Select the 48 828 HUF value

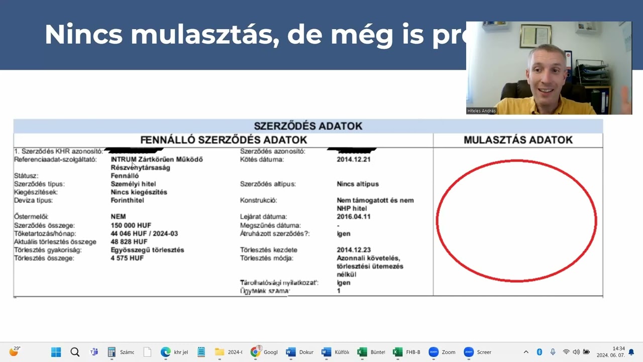(x=129, y=241)
